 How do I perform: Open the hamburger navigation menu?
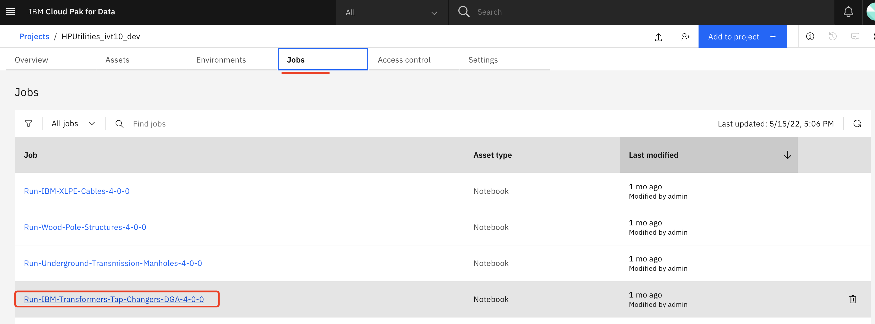coord(10,12)
